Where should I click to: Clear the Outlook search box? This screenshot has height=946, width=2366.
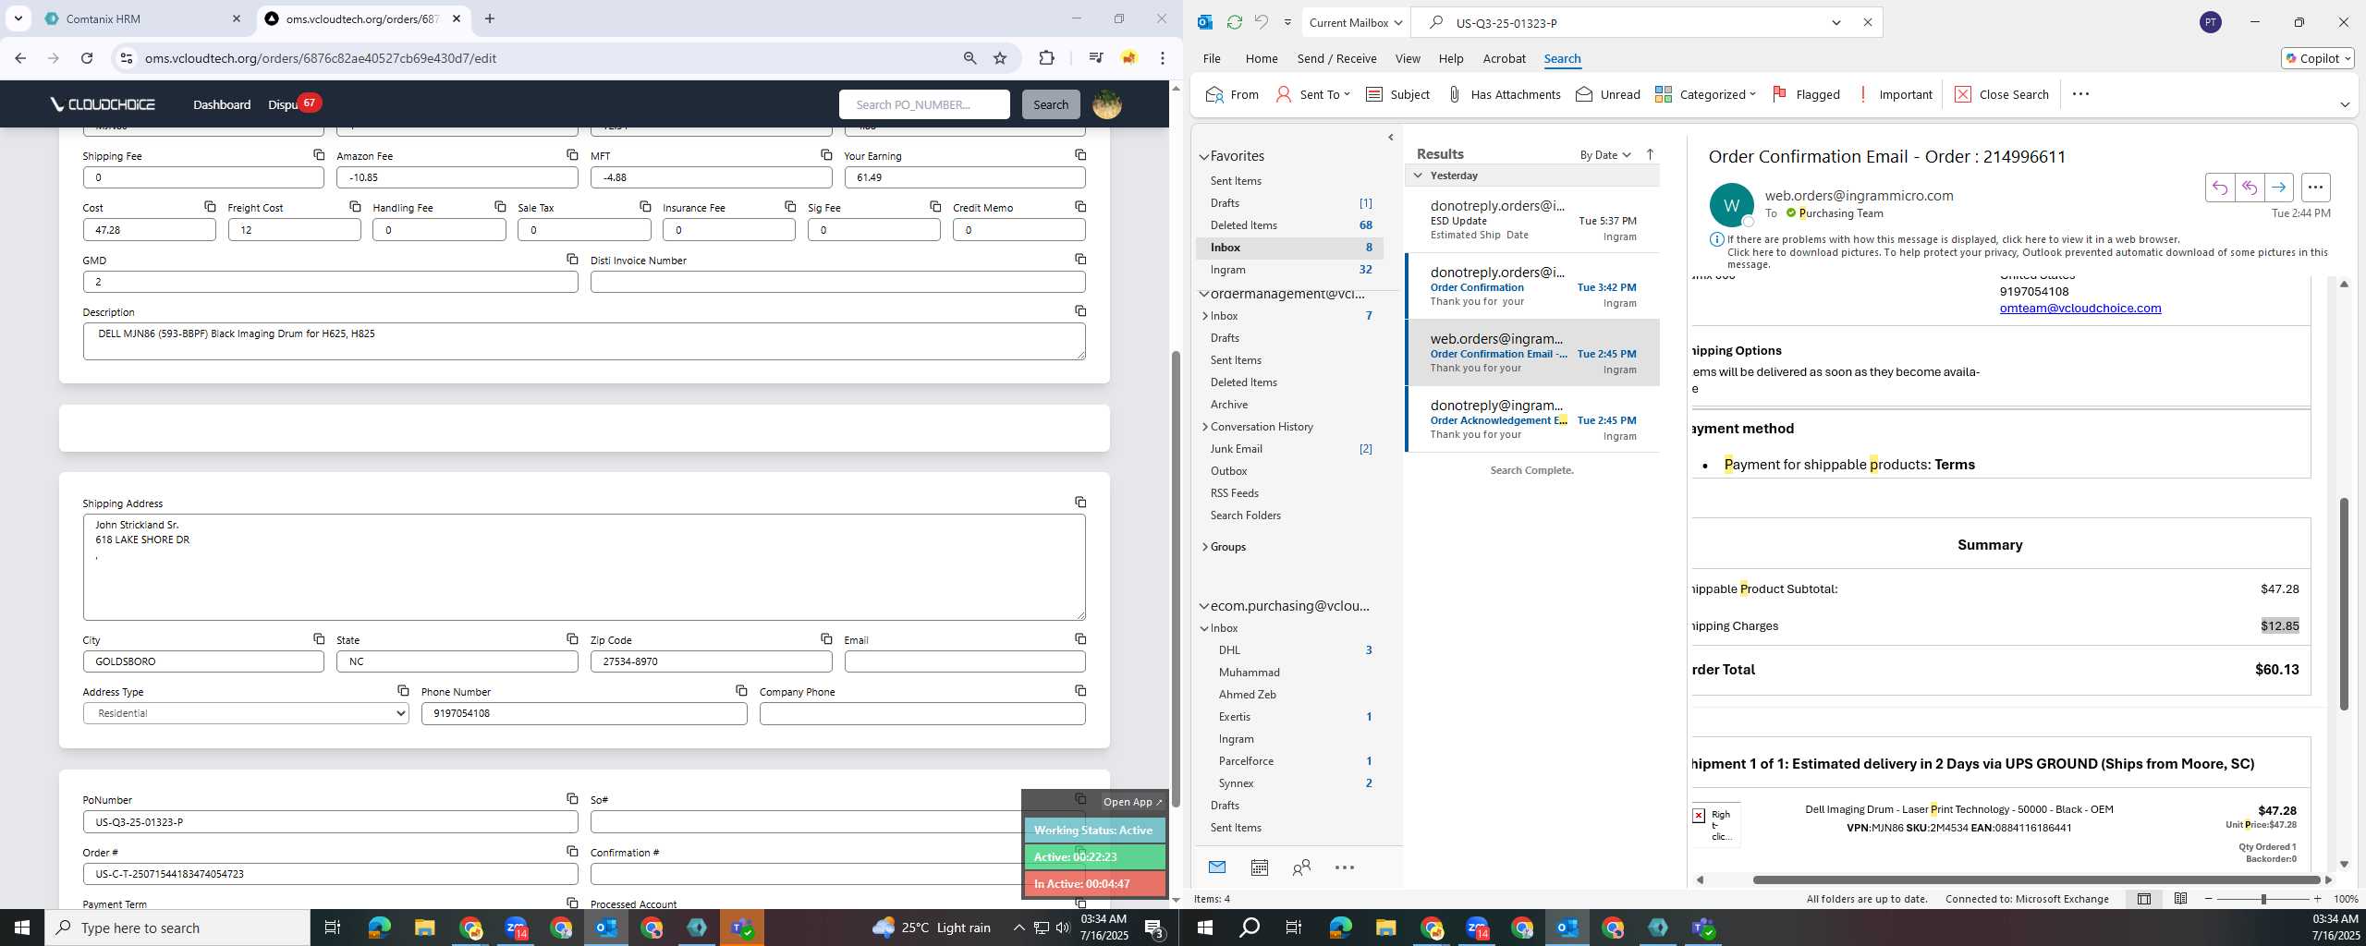(1867, 22)
